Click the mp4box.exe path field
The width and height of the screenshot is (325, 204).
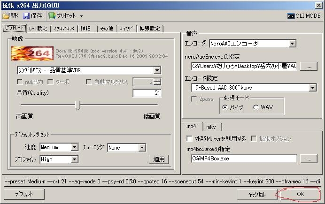point(244,159)
